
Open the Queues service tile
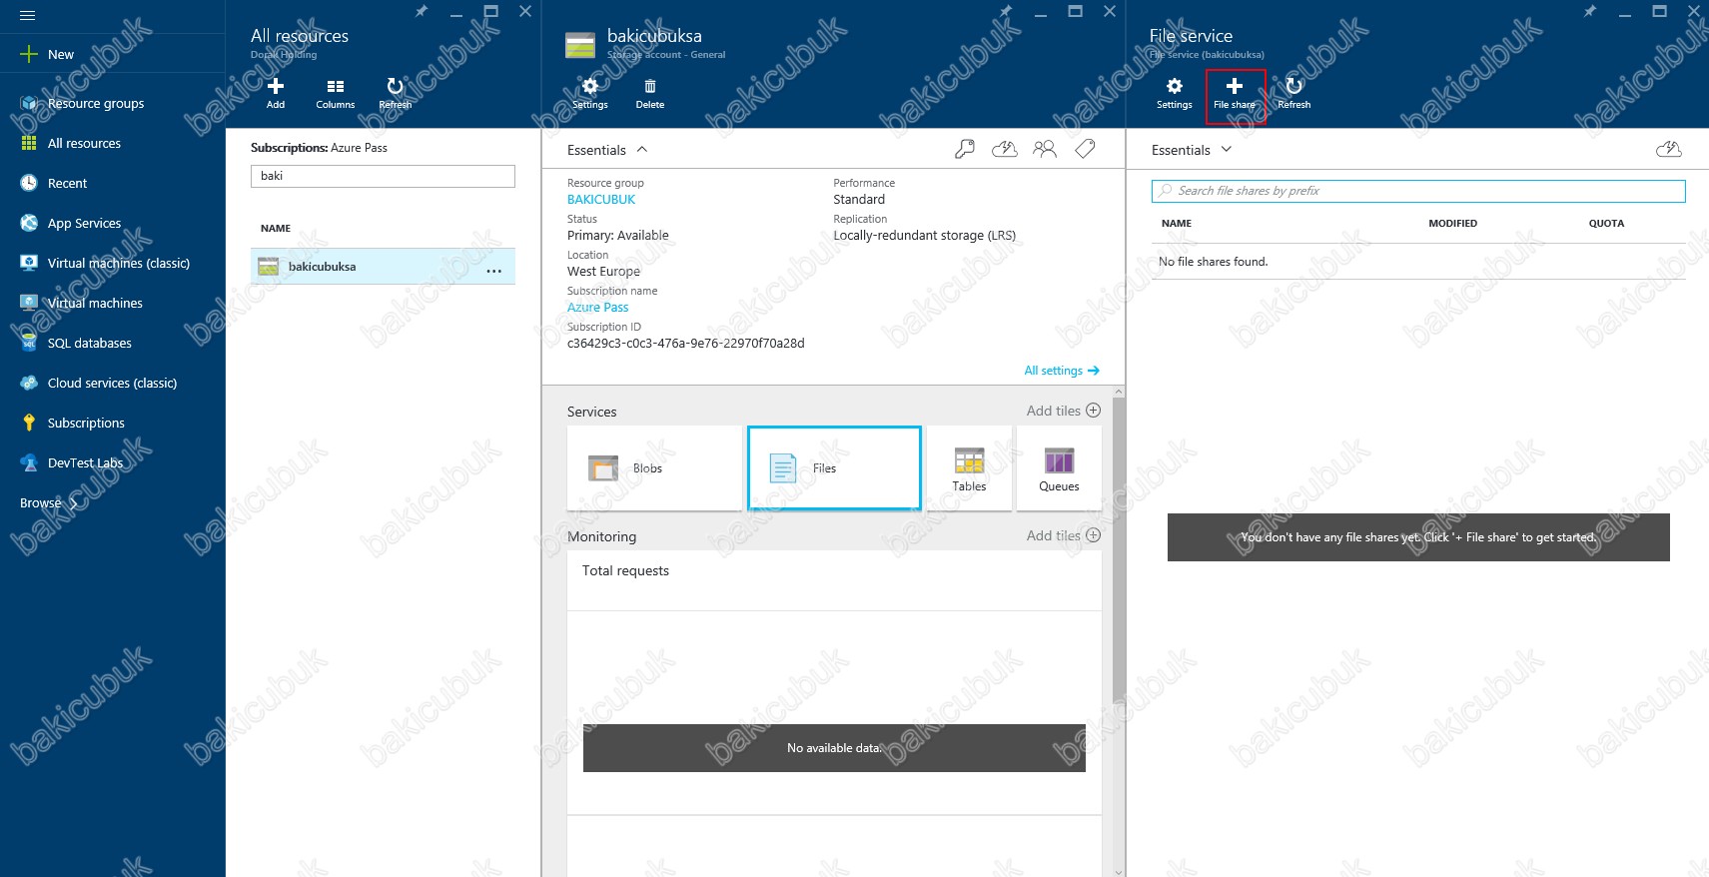(1059, 467)
